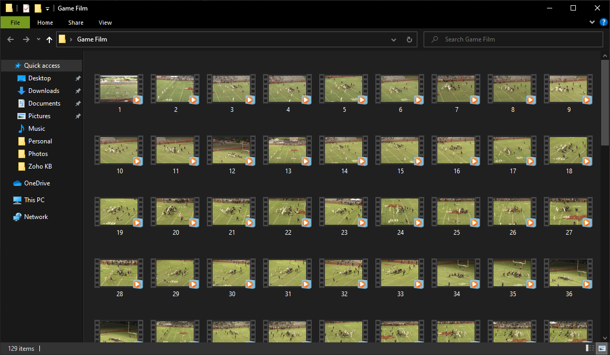
Task: Click Game Film in the address bar
Action: coord(92,39)
